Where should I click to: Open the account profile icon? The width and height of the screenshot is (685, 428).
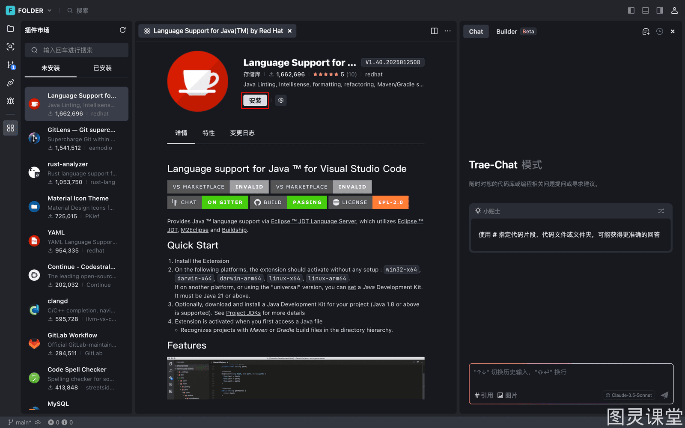click(674, 10)
